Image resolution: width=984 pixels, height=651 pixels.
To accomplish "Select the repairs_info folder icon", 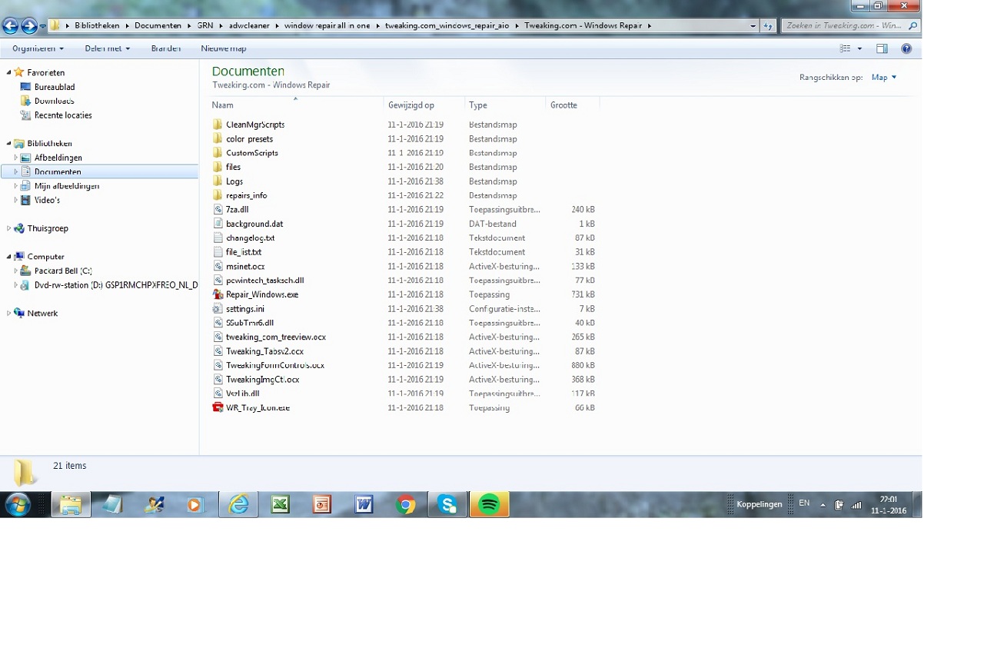I will [218, 195].
